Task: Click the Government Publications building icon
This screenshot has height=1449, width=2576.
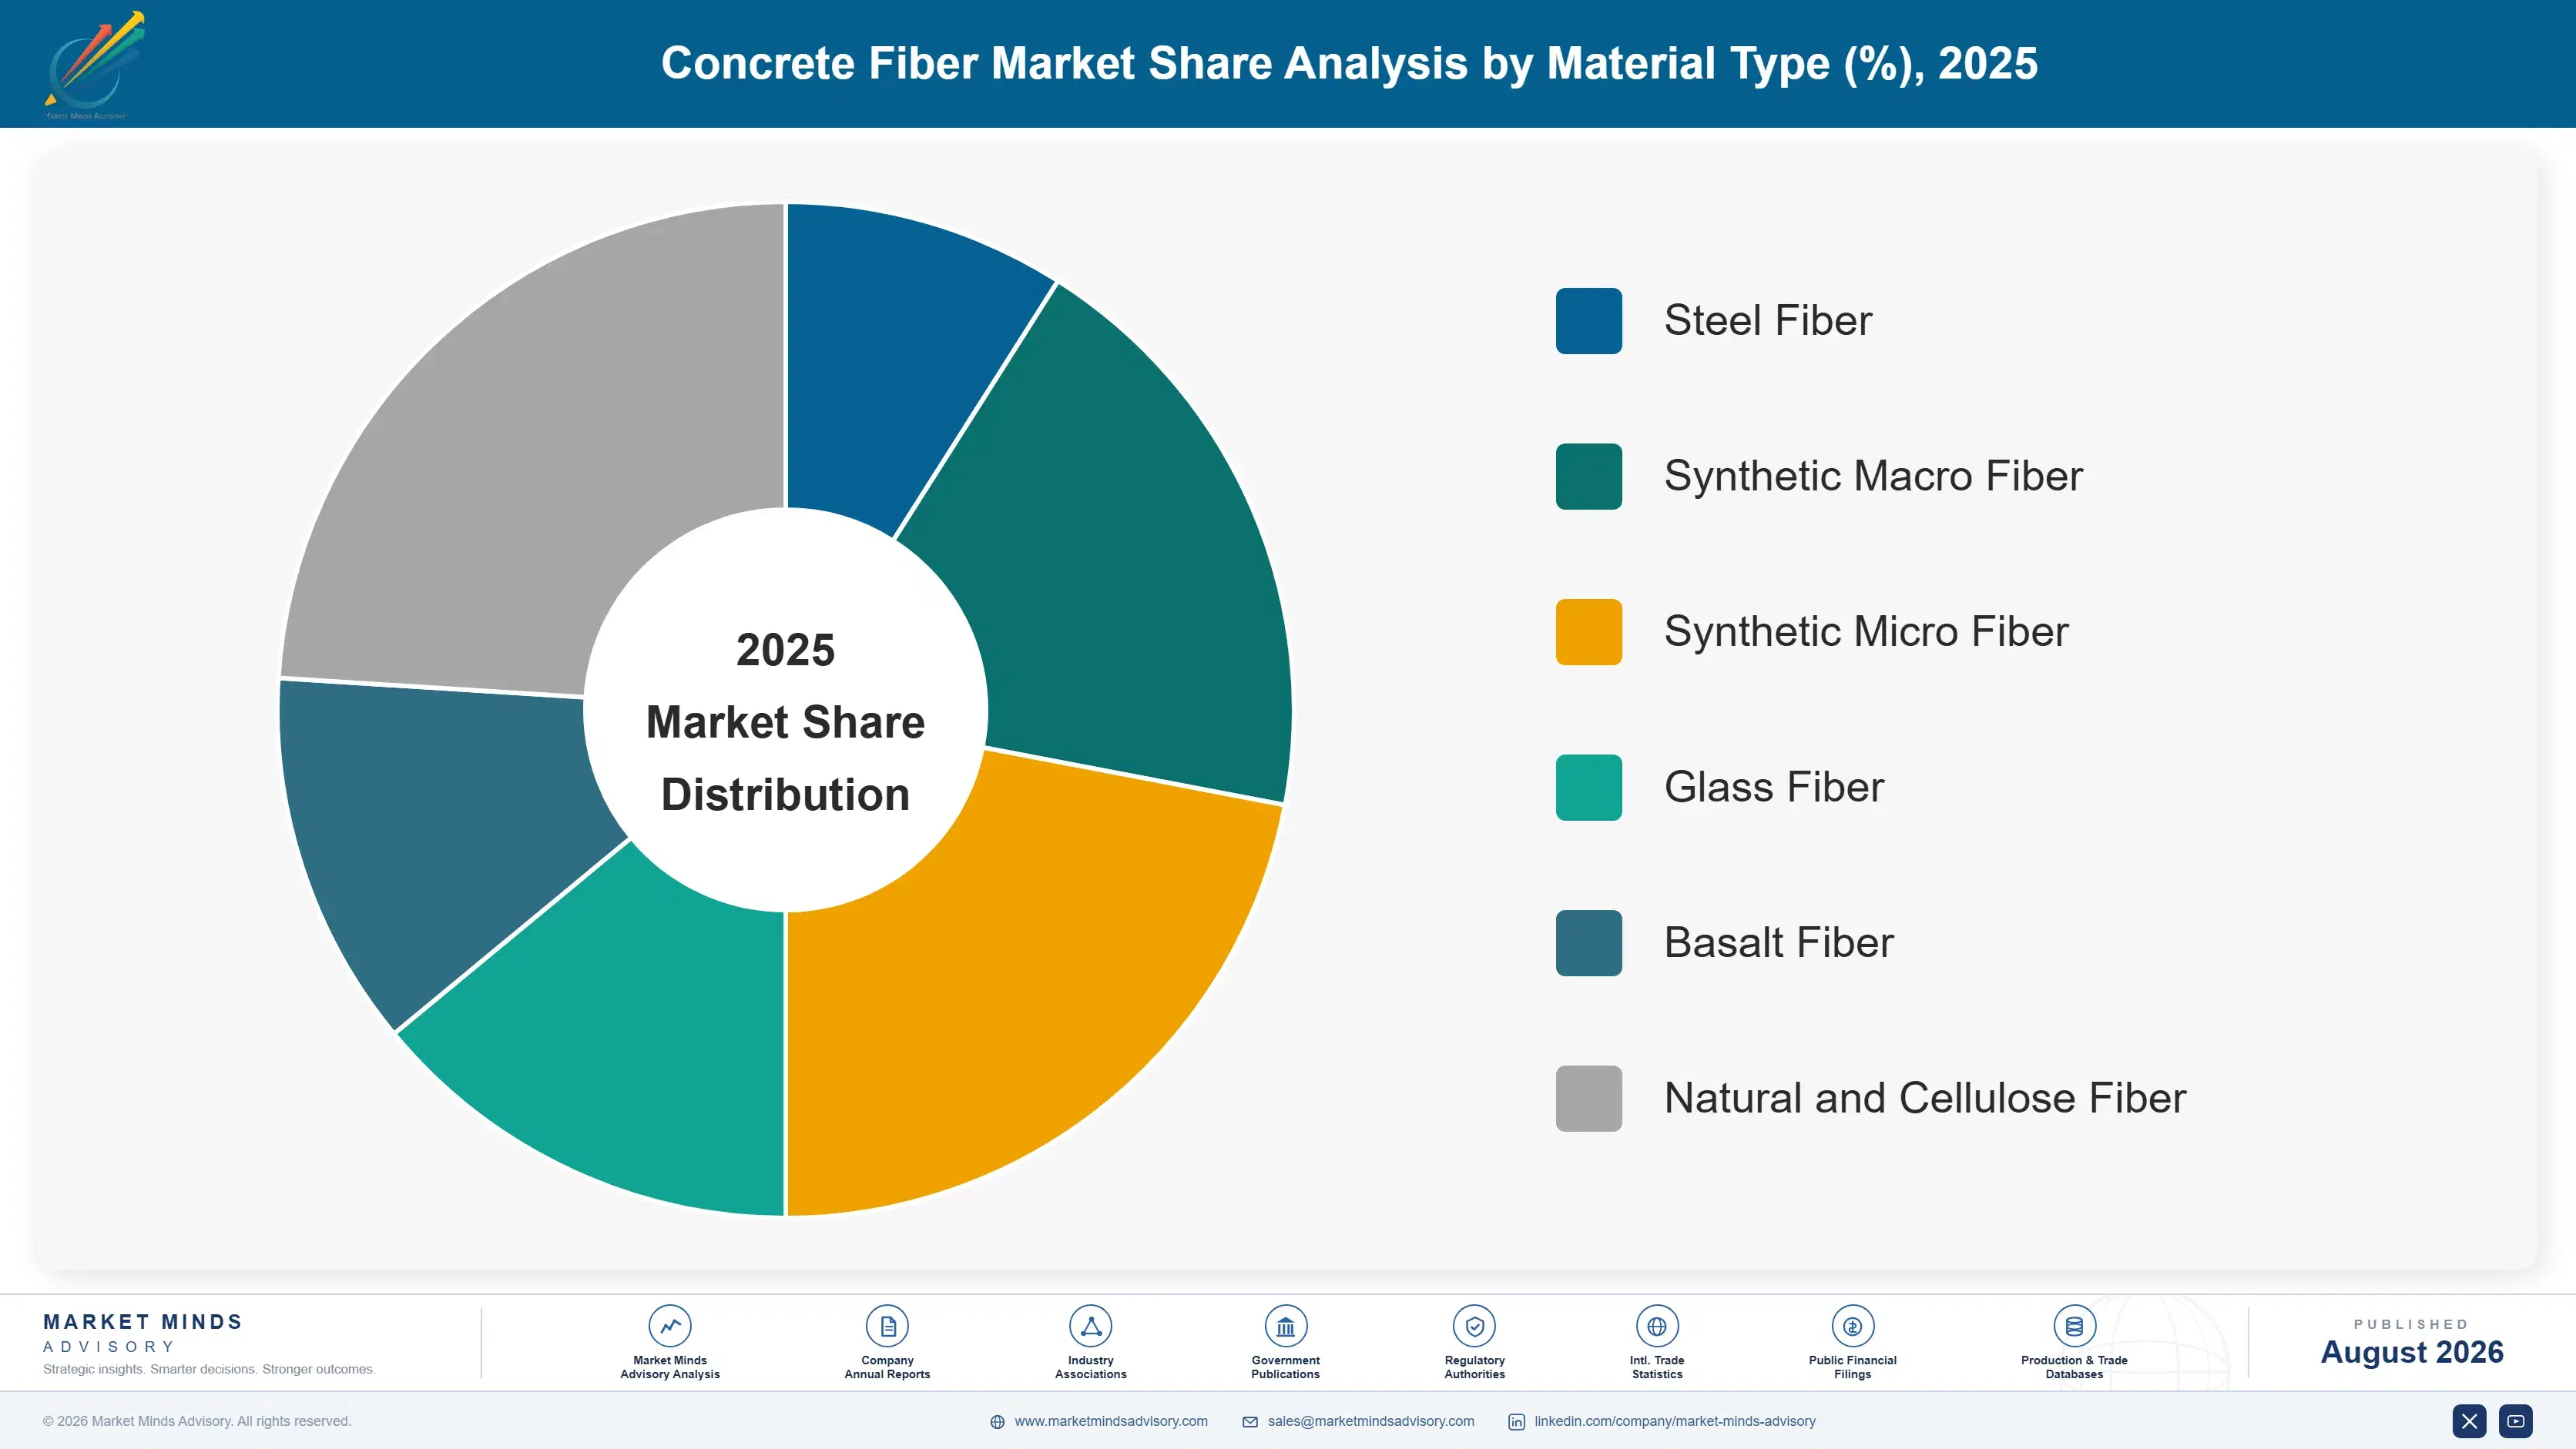Action: coord(1285,1326)
